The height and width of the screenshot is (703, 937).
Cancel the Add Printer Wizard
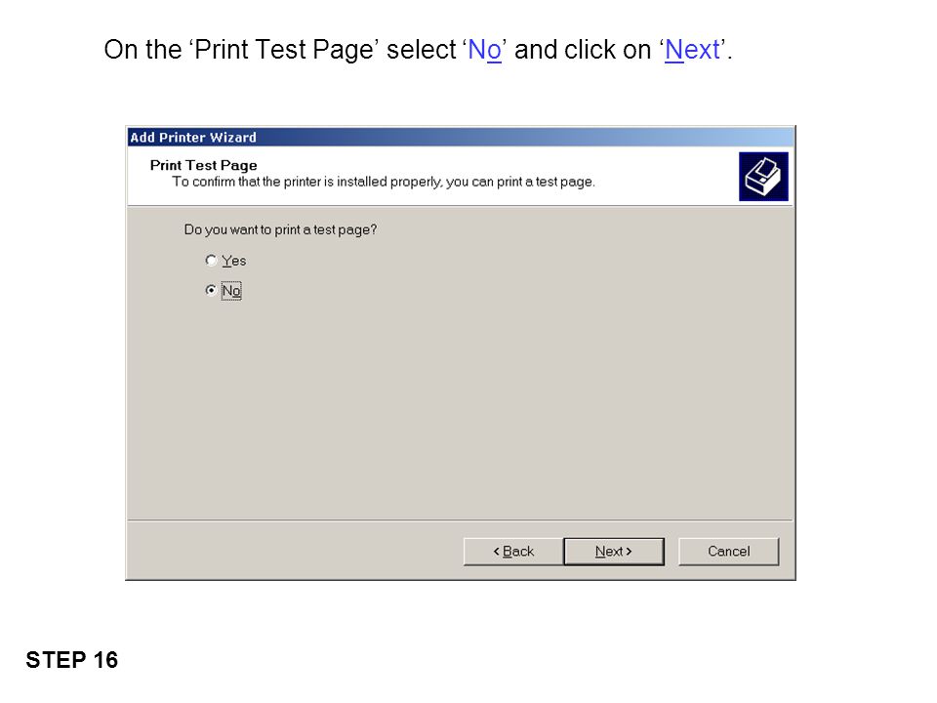tap(728, 551)
